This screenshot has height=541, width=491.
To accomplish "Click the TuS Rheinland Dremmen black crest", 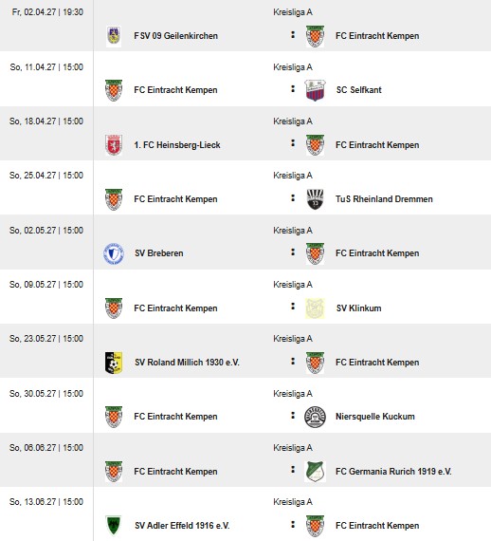I will click(x=315, y=199).
